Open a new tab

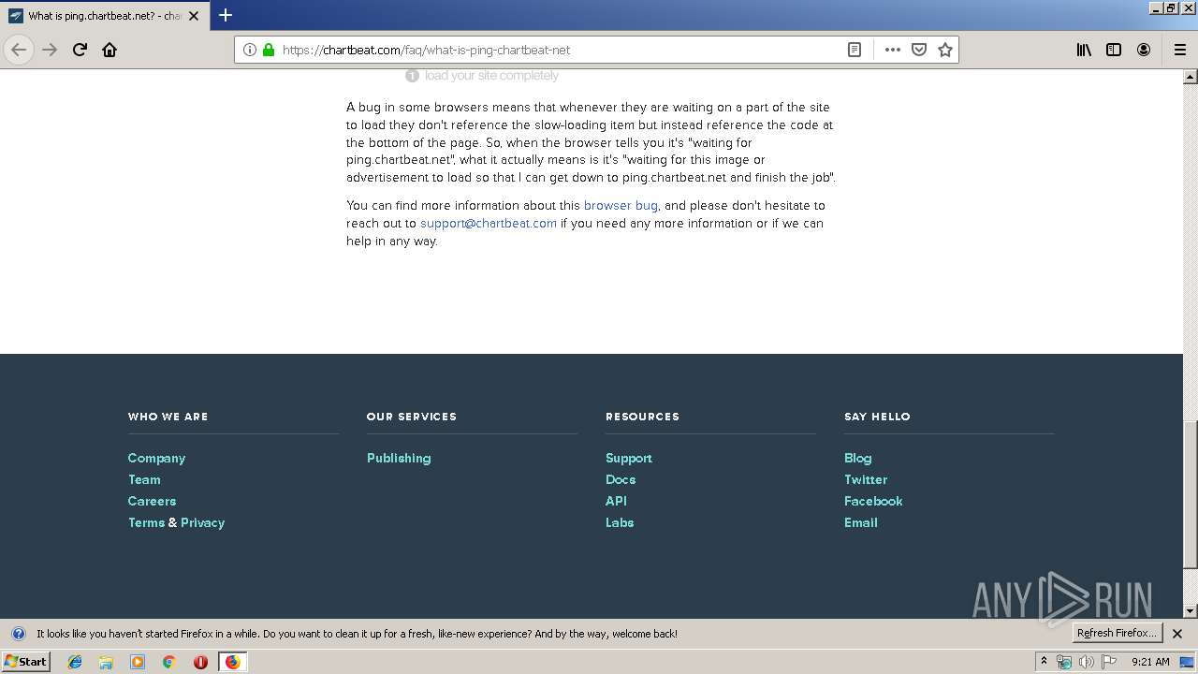pos(226,15)
